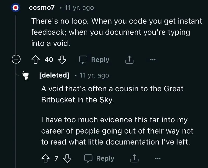Downvote cosmo7's comment
The image size is (208, 168).
coord(62,60)
